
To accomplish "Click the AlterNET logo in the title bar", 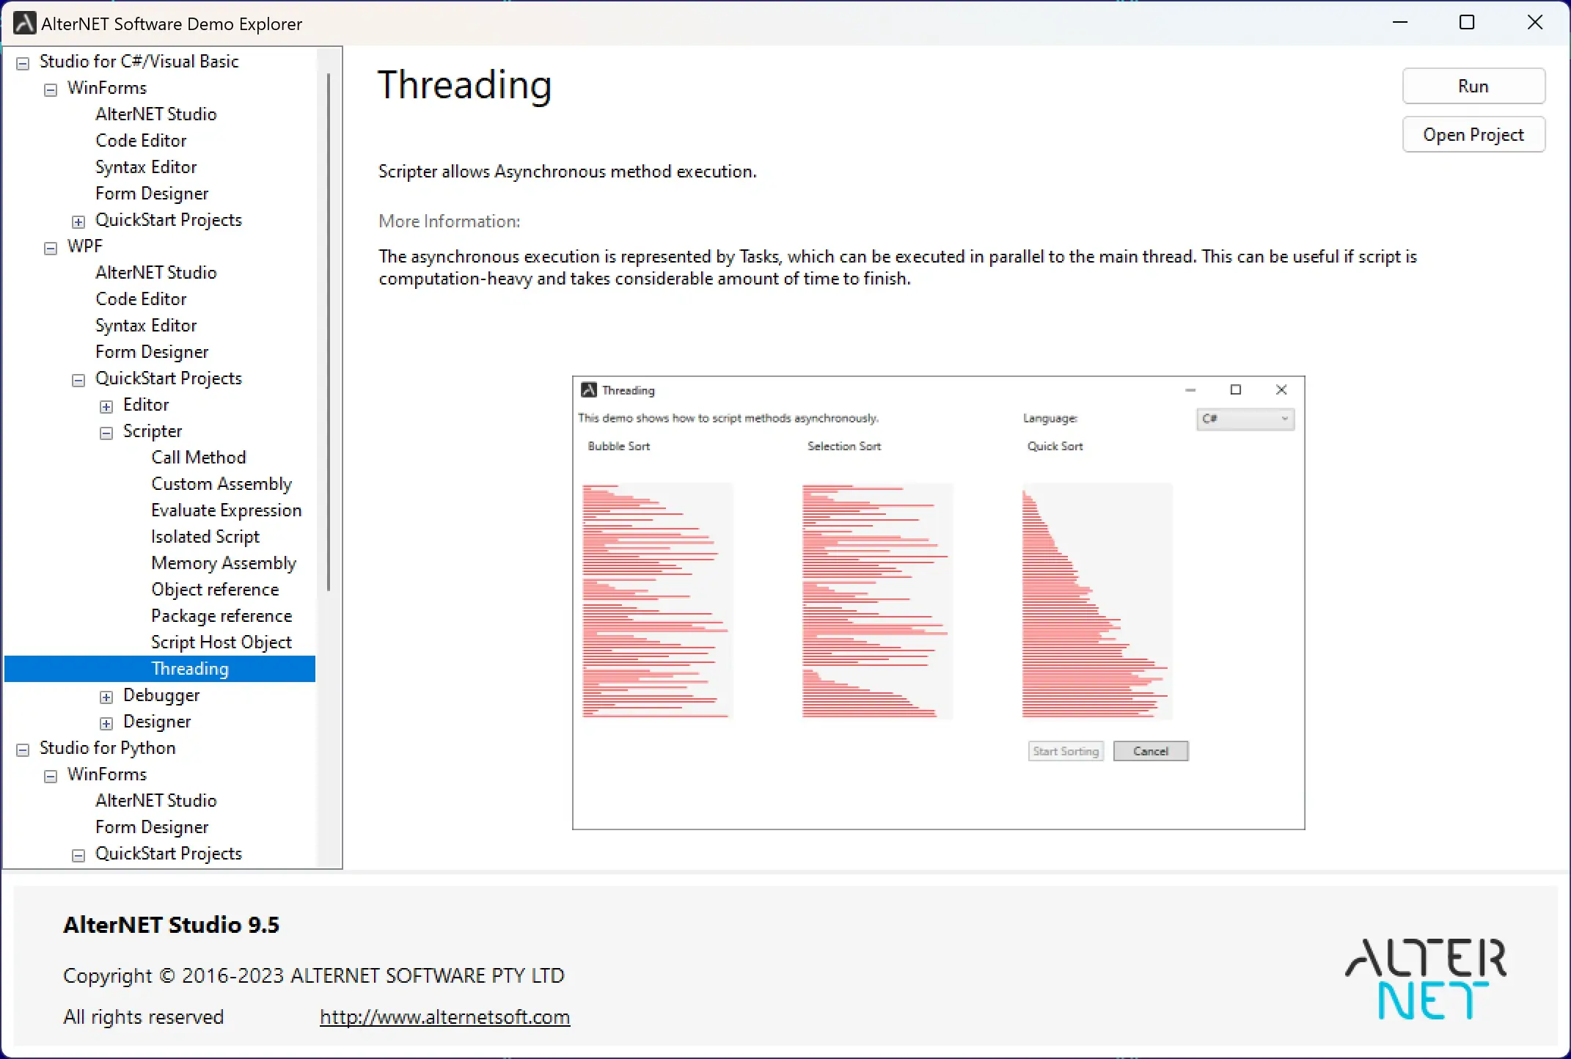I will (x=24, y=23).
